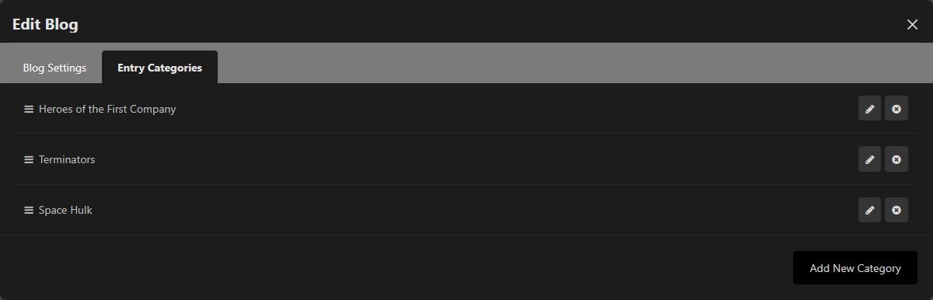Delete the Space Hulk category
933x300 pixels.
point(896,210)
